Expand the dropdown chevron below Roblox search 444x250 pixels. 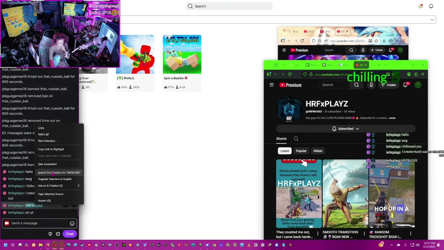tap(432, 20)
